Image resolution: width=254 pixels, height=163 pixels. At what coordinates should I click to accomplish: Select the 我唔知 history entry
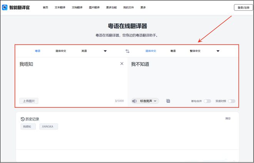coord(28,127)
